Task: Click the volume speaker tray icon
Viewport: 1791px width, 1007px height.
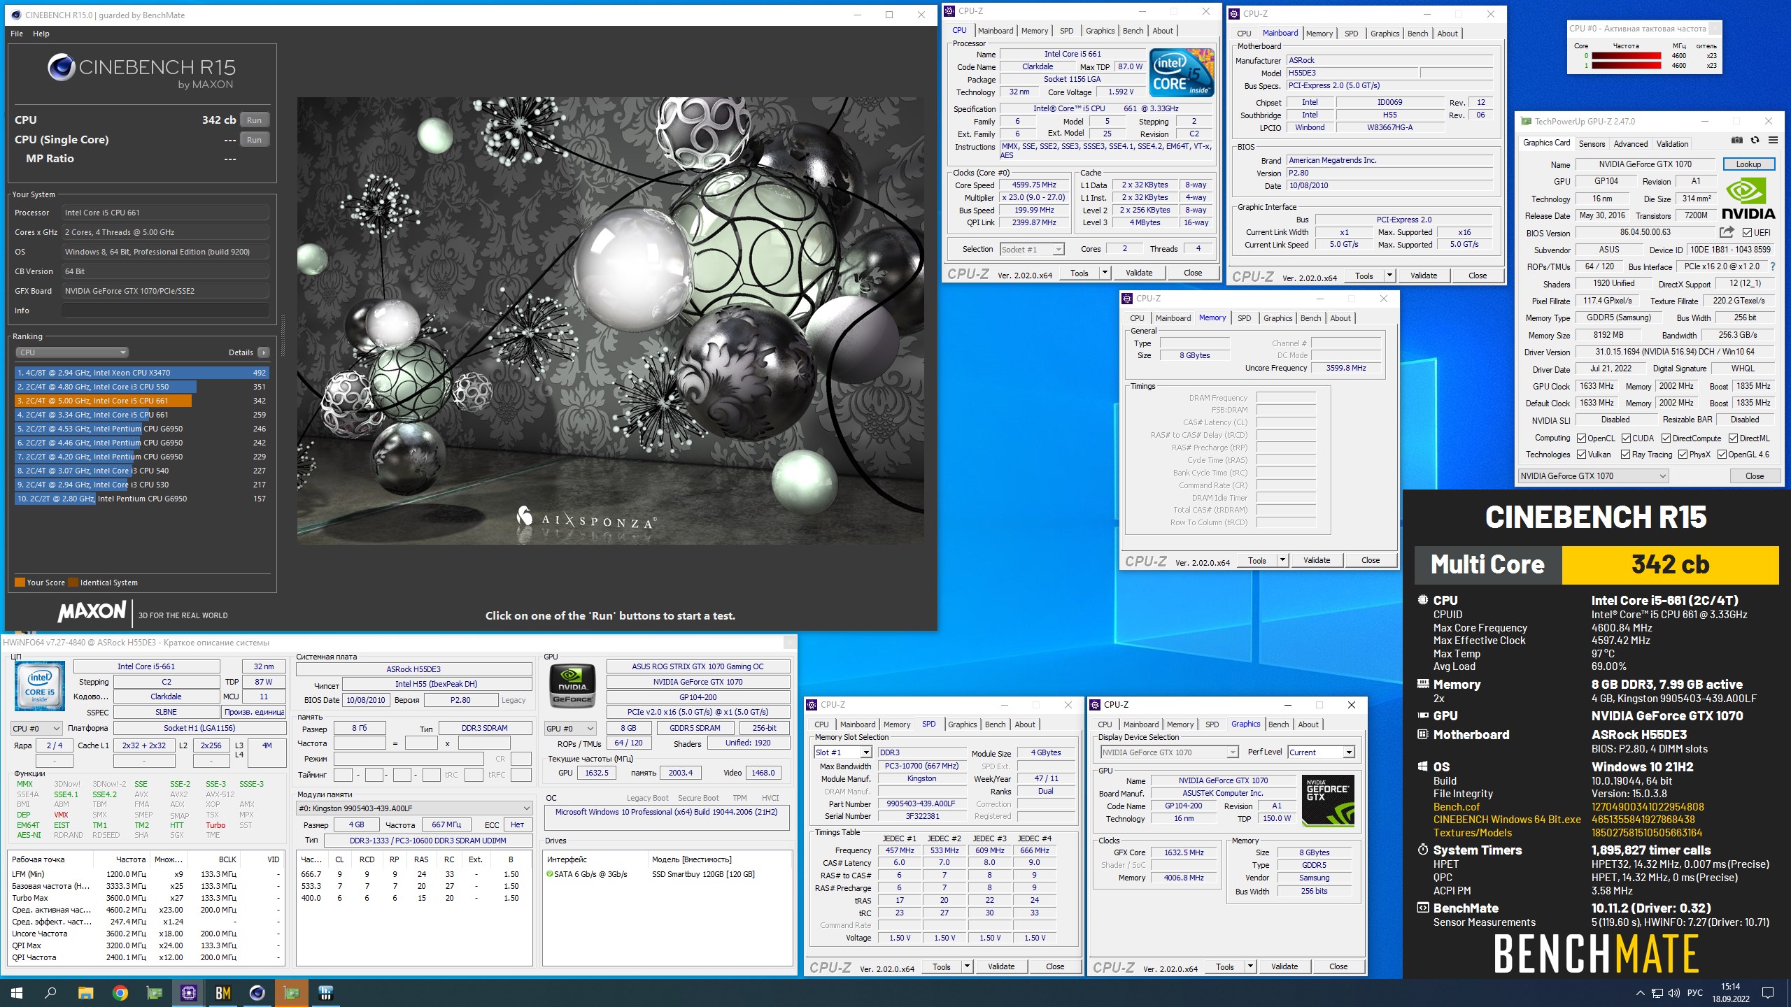Action: click(x=1673, y=993)
